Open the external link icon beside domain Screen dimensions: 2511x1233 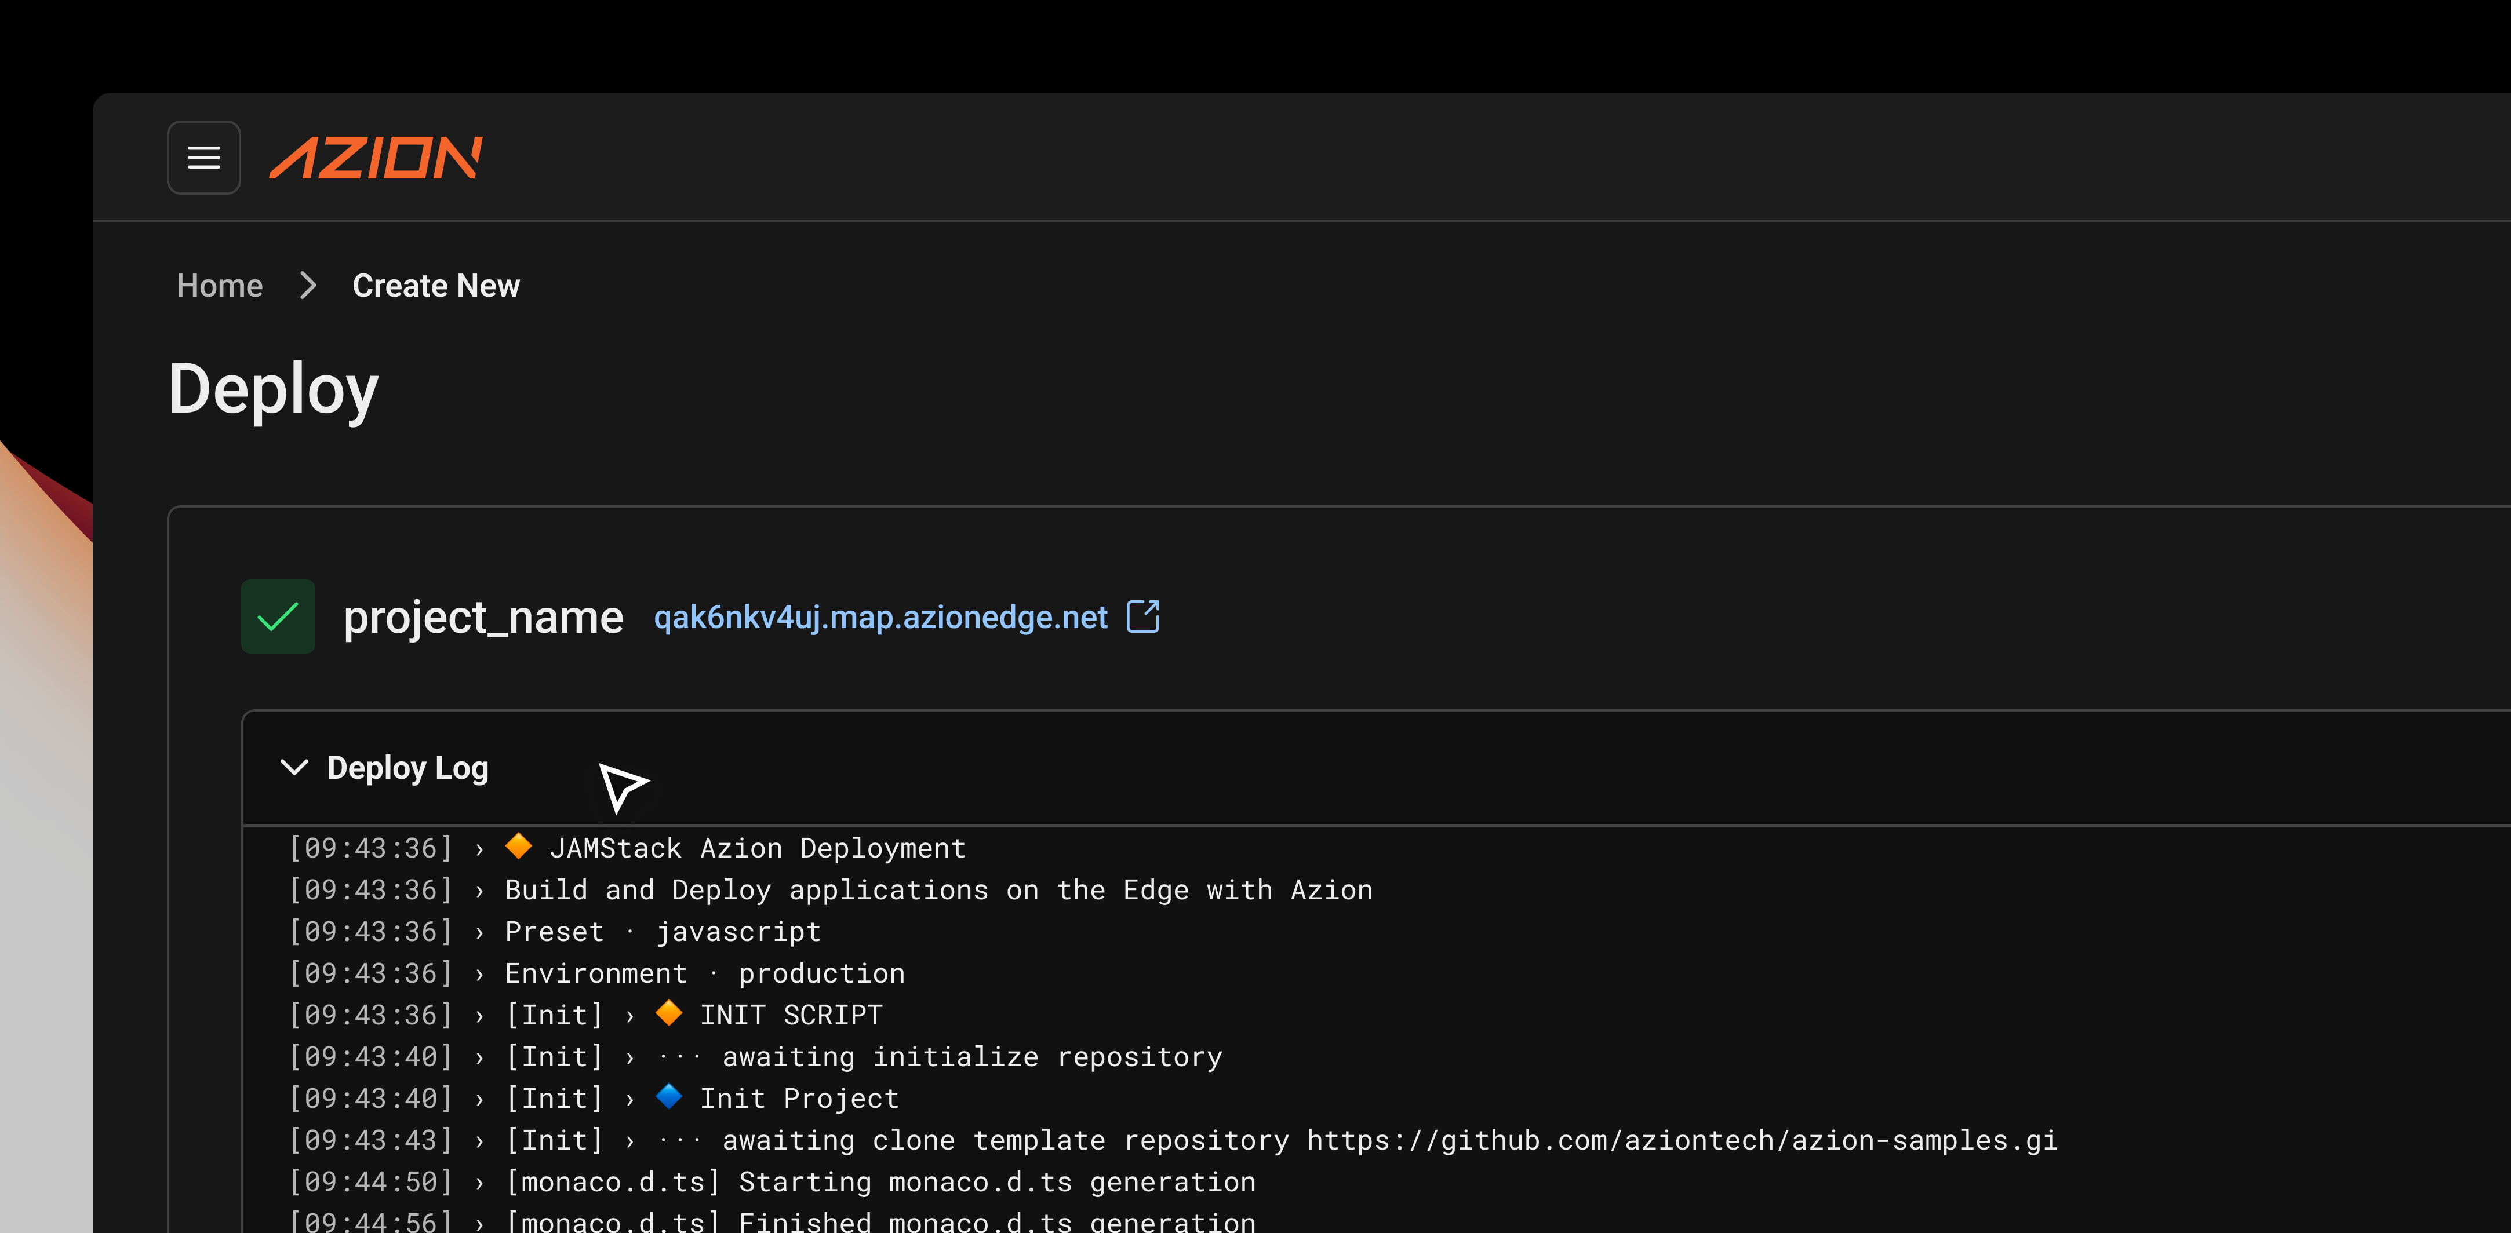pos(1142,616)
